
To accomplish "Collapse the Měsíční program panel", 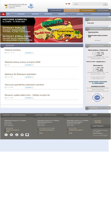I will (x=108, y=19).
